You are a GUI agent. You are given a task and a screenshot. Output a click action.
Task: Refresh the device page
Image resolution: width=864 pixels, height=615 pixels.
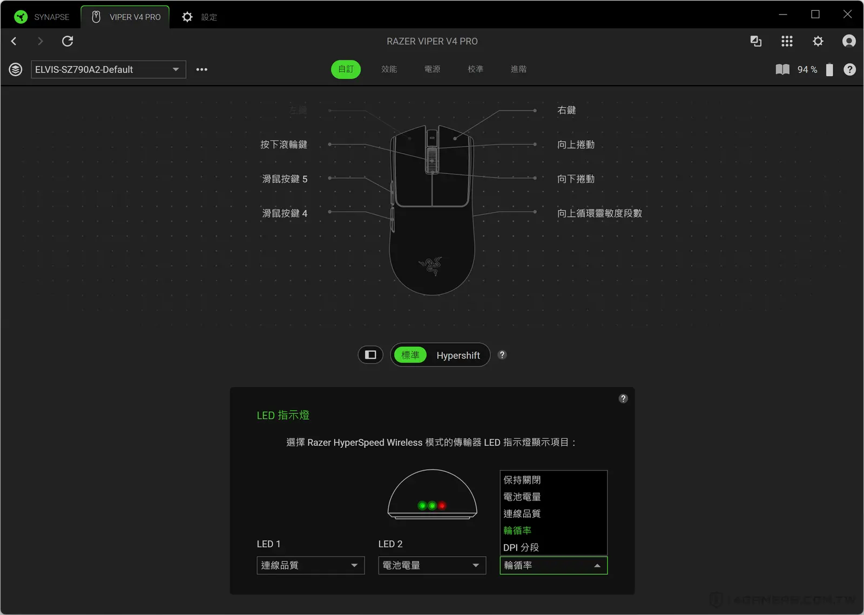click(x=67, y=41)
